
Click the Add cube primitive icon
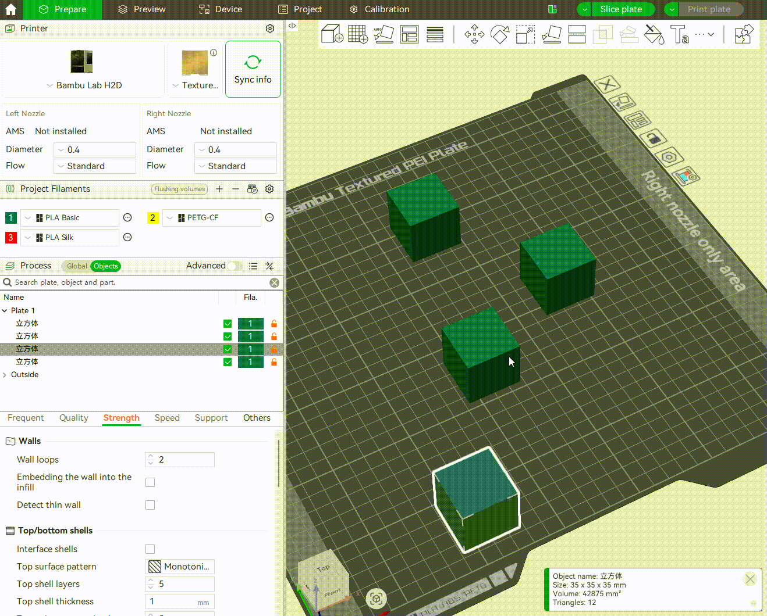click(x=332, y=34)
